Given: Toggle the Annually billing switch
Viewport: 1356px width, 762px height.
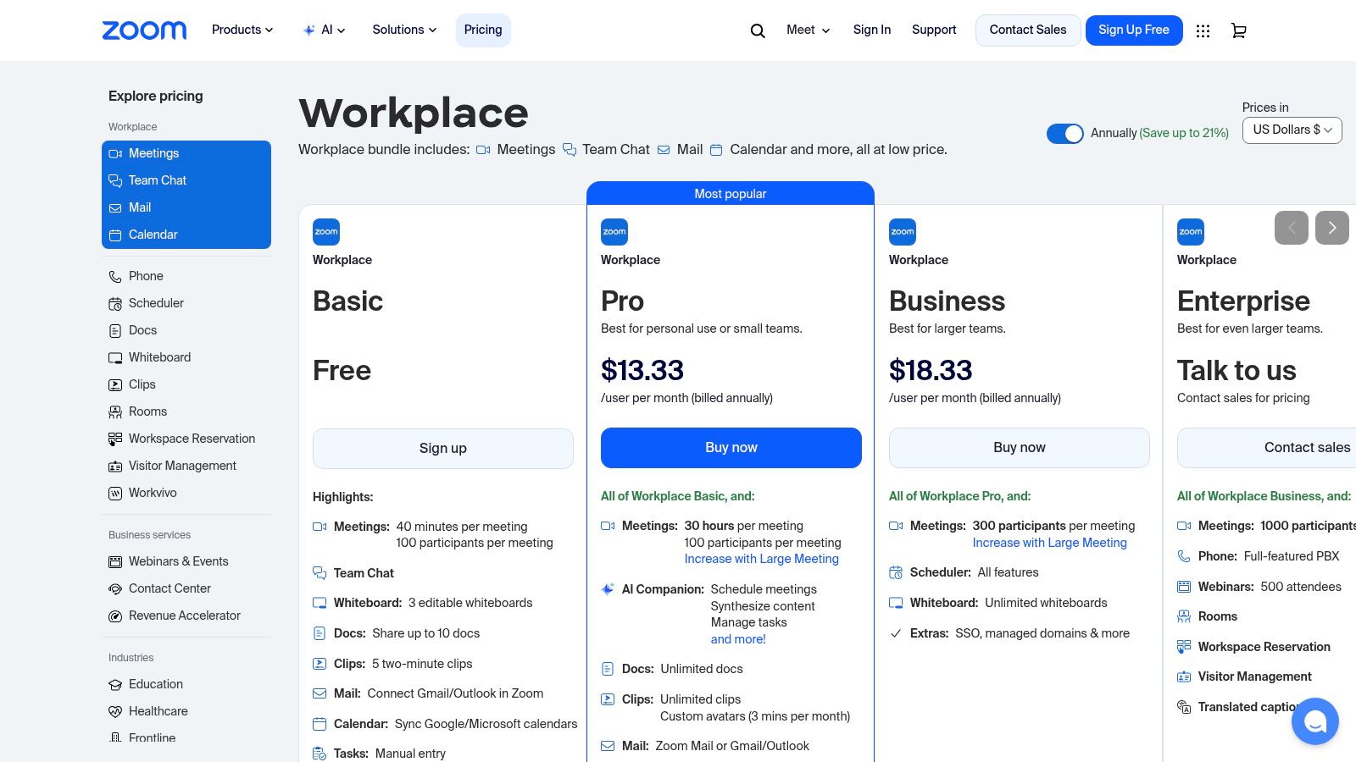Looking at the screenshot, I should pos(1065,133).
